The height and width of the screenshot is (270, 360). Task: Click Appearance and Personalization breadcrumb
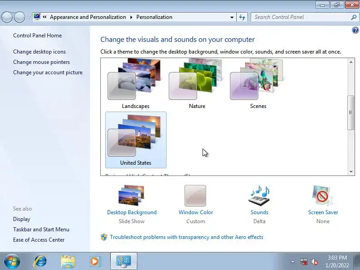click(88, 17)
